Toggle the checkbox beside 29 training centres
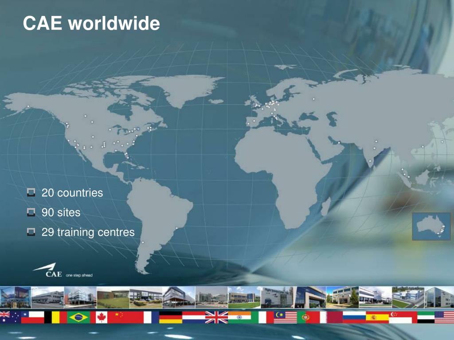 [30, 231]
